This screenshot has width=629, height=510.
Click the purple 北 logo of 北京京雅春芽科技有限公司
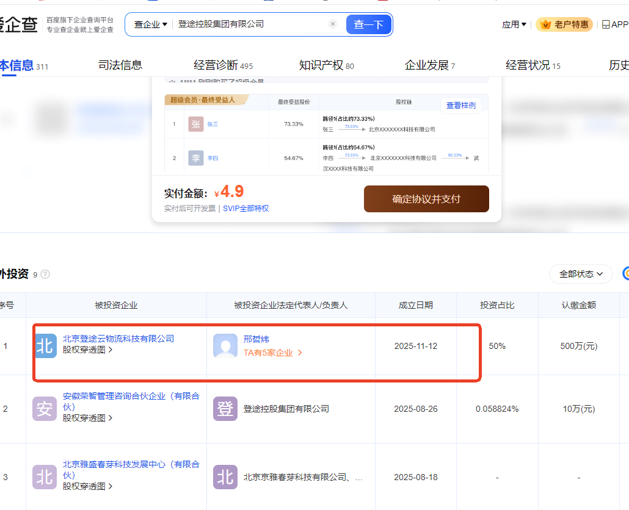(x=225, y=477)
